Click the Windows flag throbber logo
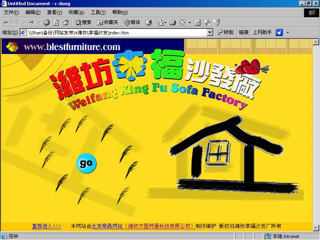The image size is (320, 240). [312, 13]
